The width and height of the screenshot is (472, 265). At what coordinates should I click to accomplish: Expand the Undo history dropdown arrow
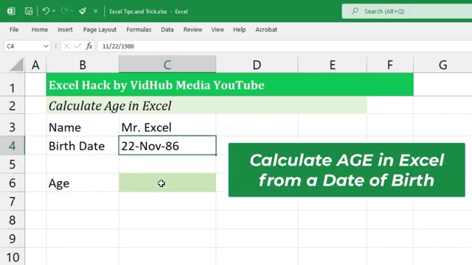tap(54, 12)
